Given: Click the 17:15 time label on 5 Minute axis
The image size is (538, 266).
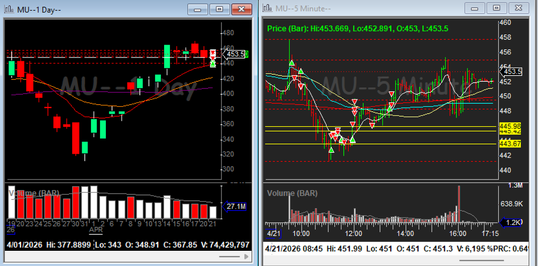Looking at the screenshot, I should [490, 233].
